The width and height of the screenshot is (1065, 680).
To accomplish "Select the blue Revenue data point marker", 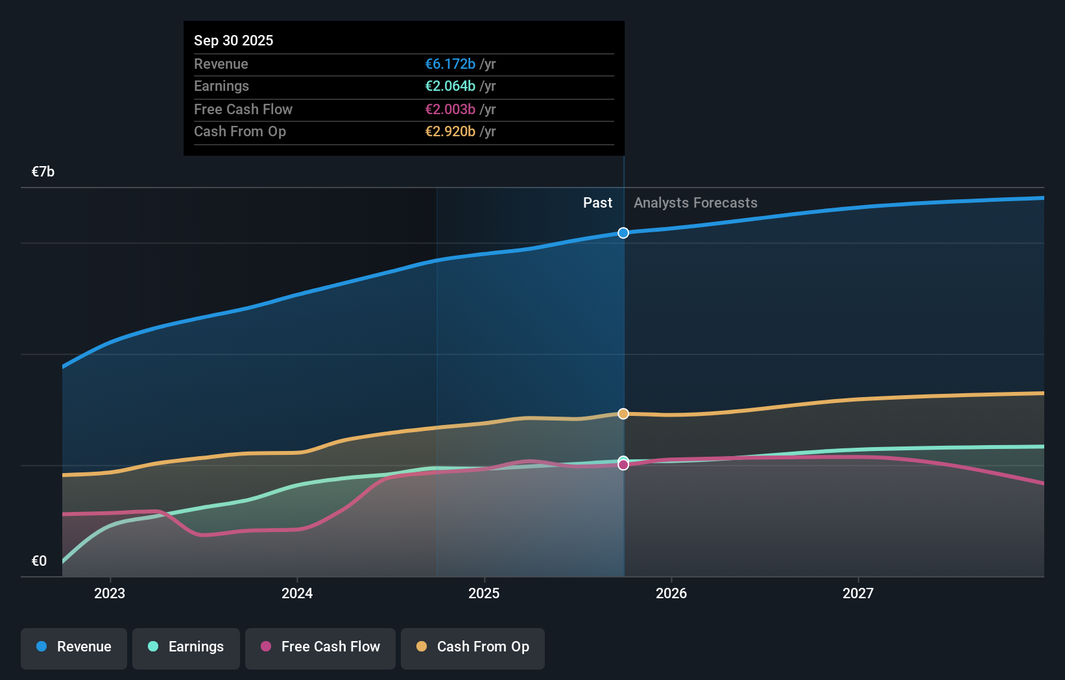I will coord(623,232).
